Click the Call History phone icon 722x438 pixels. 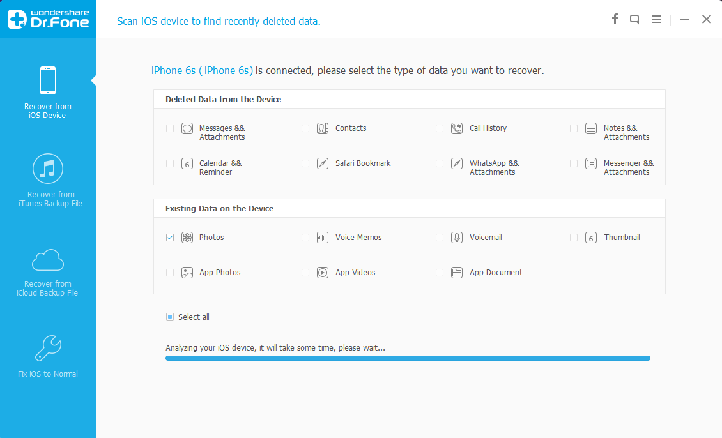coord(457,128)
